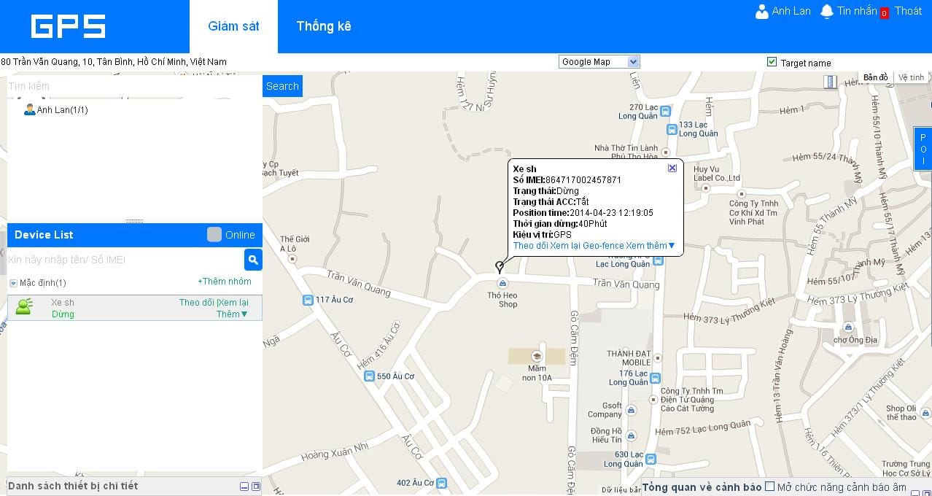
Task: Select the Vệ tinh satellite view
Action: 911,77
